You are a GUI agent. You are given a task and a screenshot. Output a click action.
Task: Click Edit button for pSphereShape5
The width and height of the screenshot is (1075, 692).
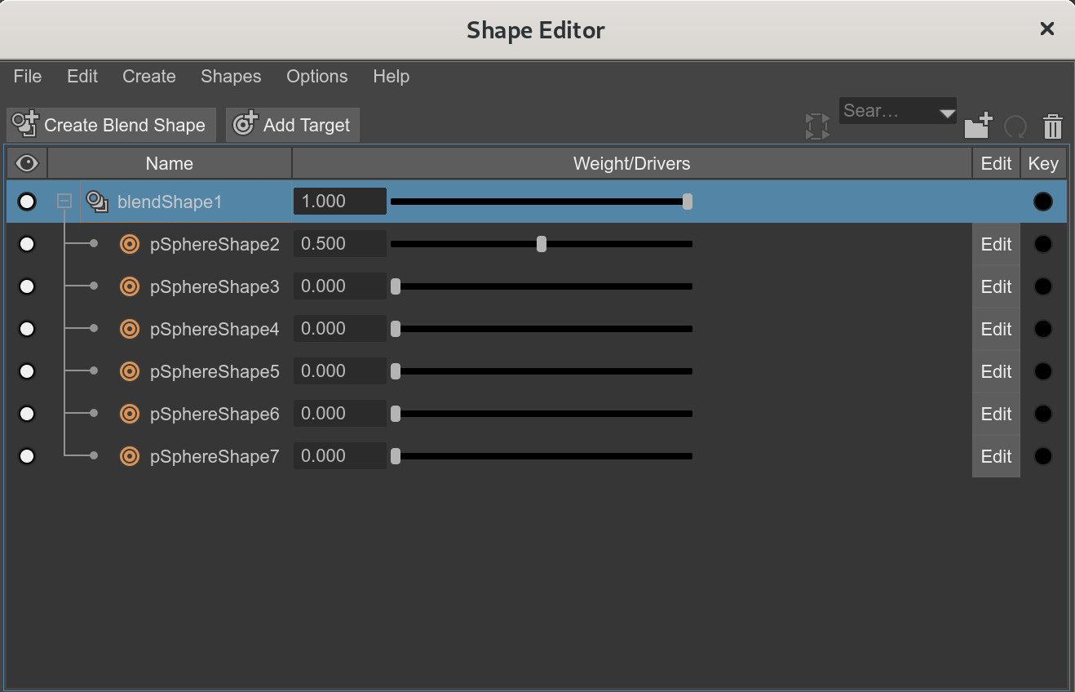(x=996, y=371)
